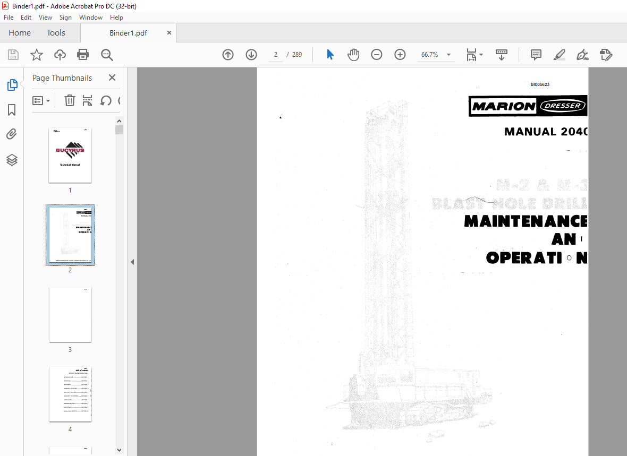627x456 pixels.
Task: Activate the Selection arrow tool
Action: tap(330, 55)
